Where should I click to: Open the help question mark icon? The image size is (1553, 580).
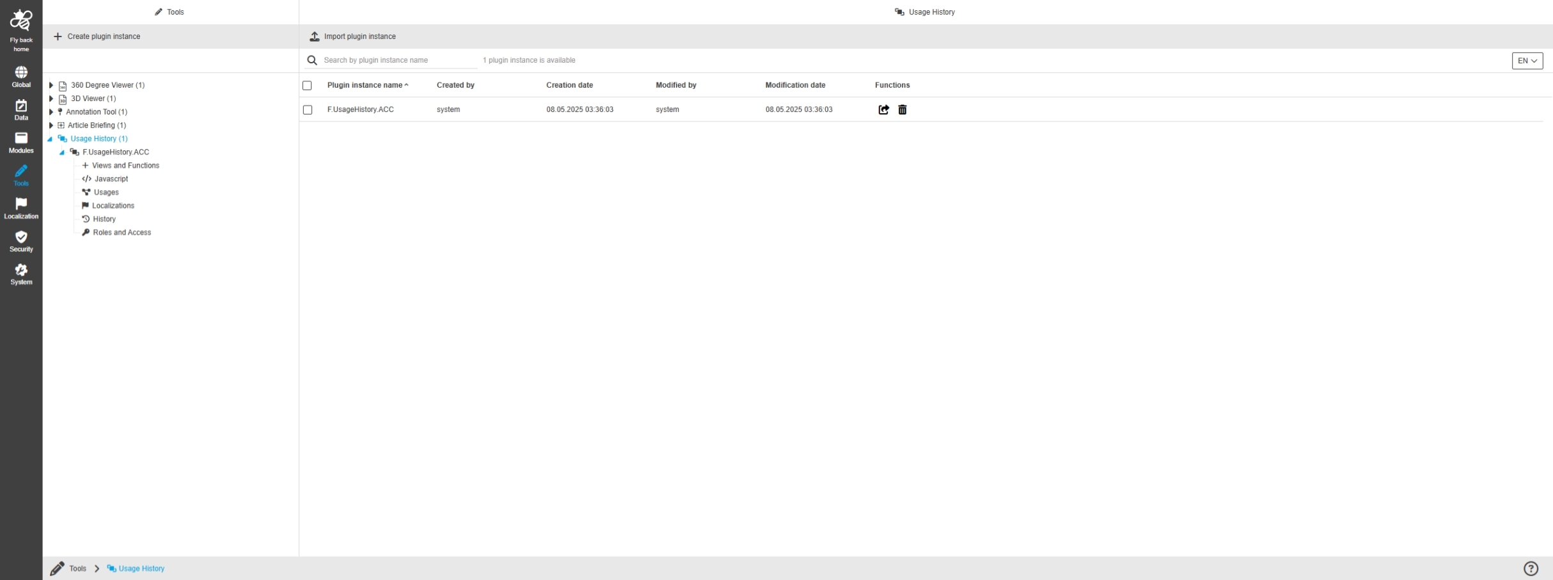click(1531, 568)
